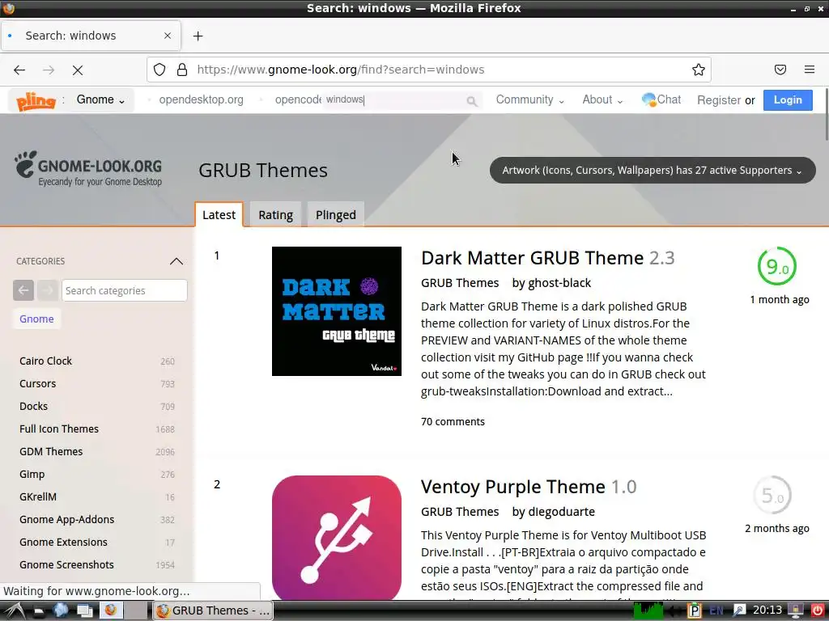The height and width of the screenshot is (621, 829).
Task: Open the Pocket save icon
Action: point(780,70)
